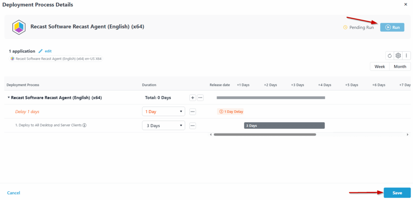
Task: Open the settings gear icon
Action: 398,56
